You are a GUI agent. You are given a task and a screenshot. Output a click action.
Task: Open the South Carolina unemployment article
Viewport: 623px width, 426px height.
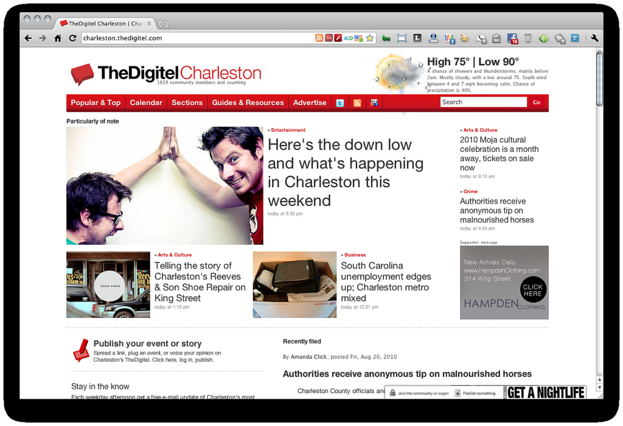tap(386, 282)
